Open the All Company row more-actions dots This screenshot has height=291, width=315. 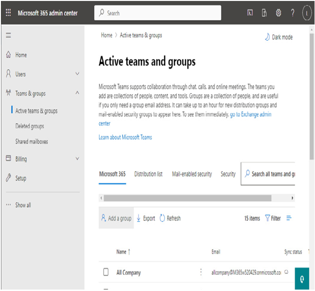pos(201,272)
